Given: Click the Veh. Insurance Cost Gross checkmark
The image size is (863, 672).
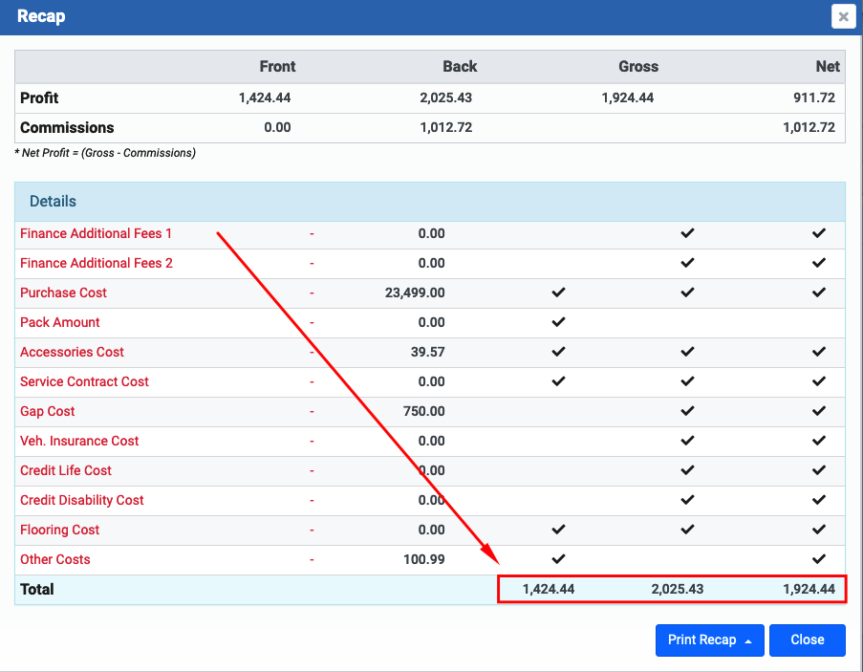Looking at the screenshot, I should (819, 441).
